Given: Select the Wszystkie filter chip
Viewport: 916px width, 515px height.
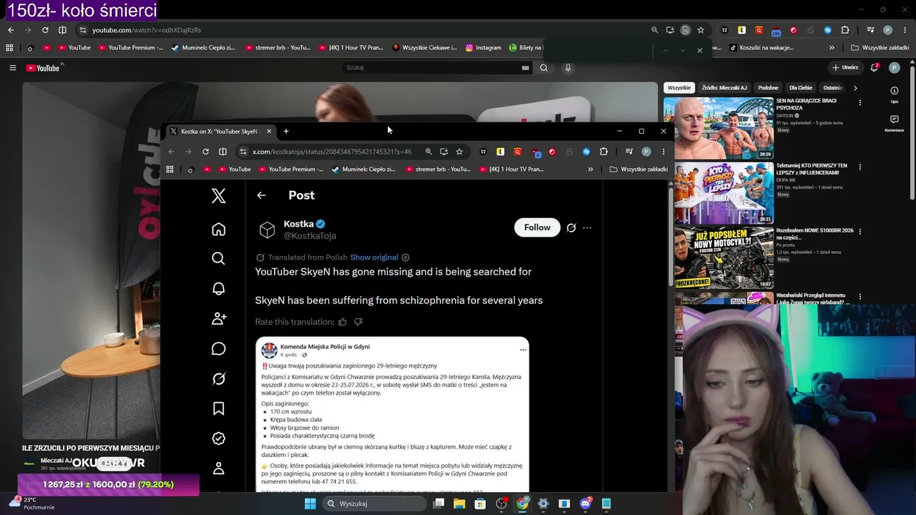Looking at the screenshot, I should [x=679, y=88].
